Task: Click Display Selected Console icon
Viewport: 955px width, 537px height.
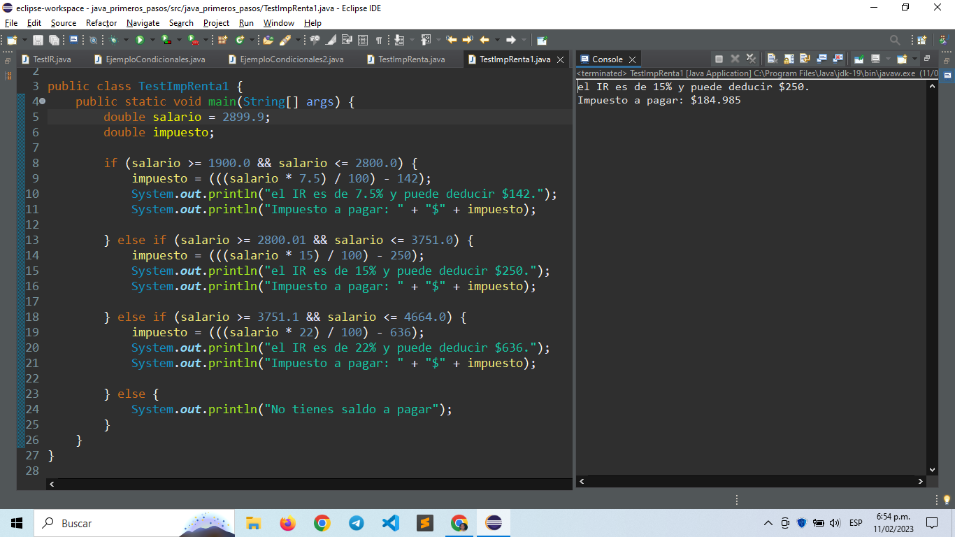Action: click(875, 59)
